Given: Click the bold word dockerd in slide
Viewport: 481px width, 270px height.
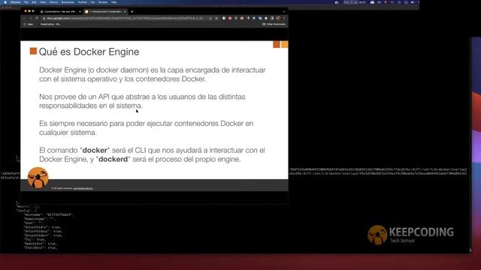Looking at the screenshot, I should [113, 159].
